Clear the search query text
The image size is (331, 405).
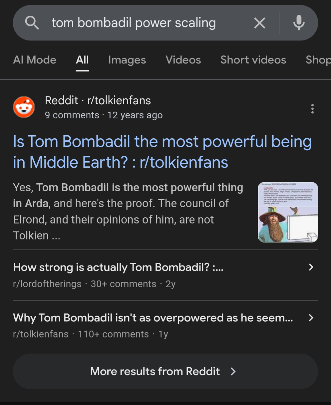pos(260,23)
